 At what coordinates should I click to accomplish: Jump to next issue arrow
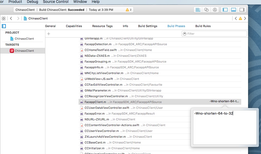pos(245,18)
